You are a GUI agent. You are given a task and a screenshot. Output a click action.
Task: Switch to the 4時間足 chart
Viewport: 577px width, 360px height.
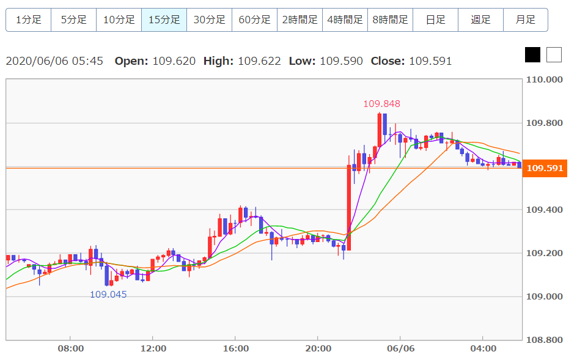[x=345, y=20]
